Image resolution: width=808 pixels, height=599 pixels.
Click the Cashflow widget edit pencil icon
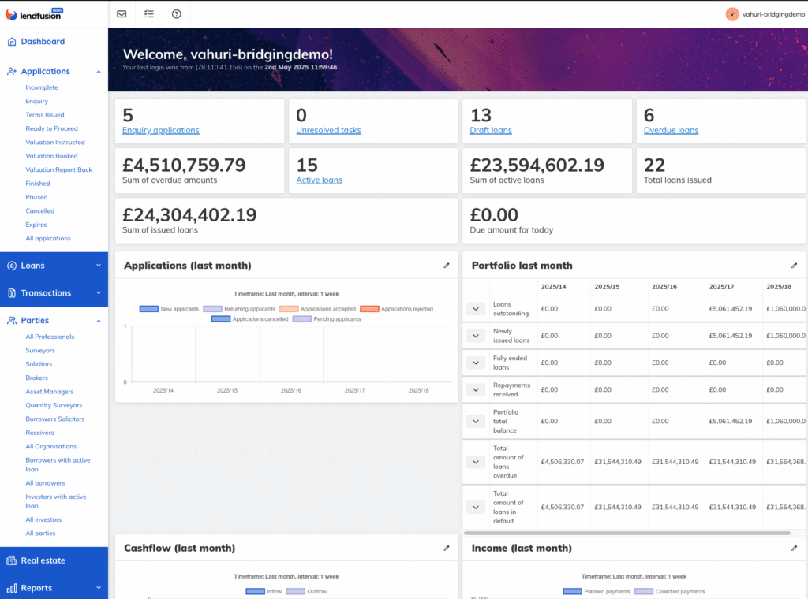(447, 548)
